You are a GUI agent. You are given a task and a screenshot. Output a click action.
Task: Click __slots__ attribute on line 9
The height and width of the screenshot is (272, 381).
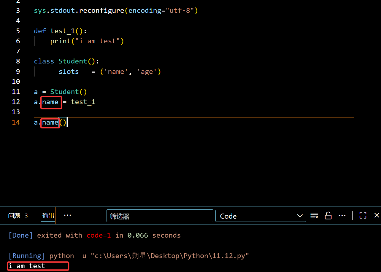tap(69, 71)
